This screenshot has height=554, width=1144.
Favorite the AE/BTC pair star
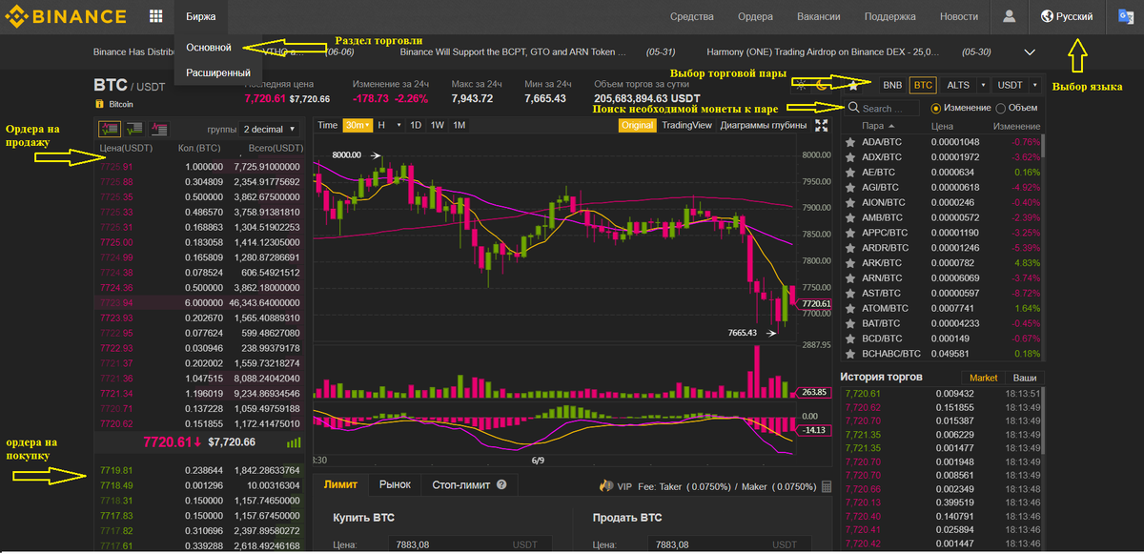(x=850, y=173)
